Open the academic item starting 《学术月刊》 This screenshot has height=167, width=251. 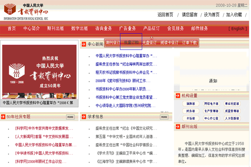(127, 153)
